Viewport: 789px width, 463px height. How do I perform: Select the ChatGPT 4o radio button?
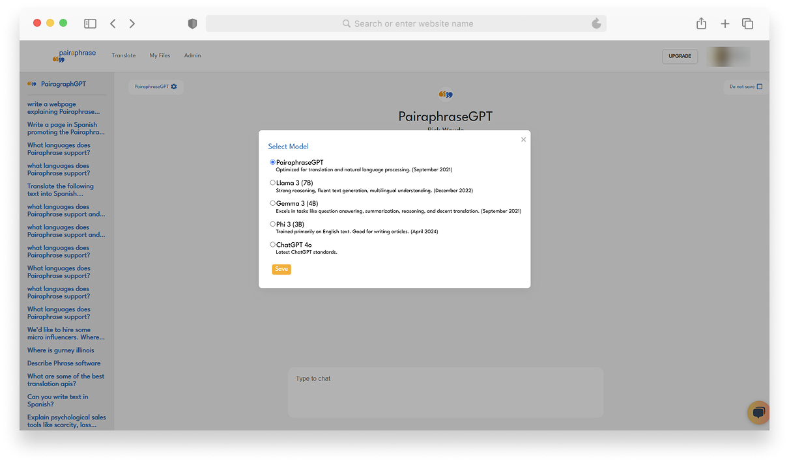272,245
